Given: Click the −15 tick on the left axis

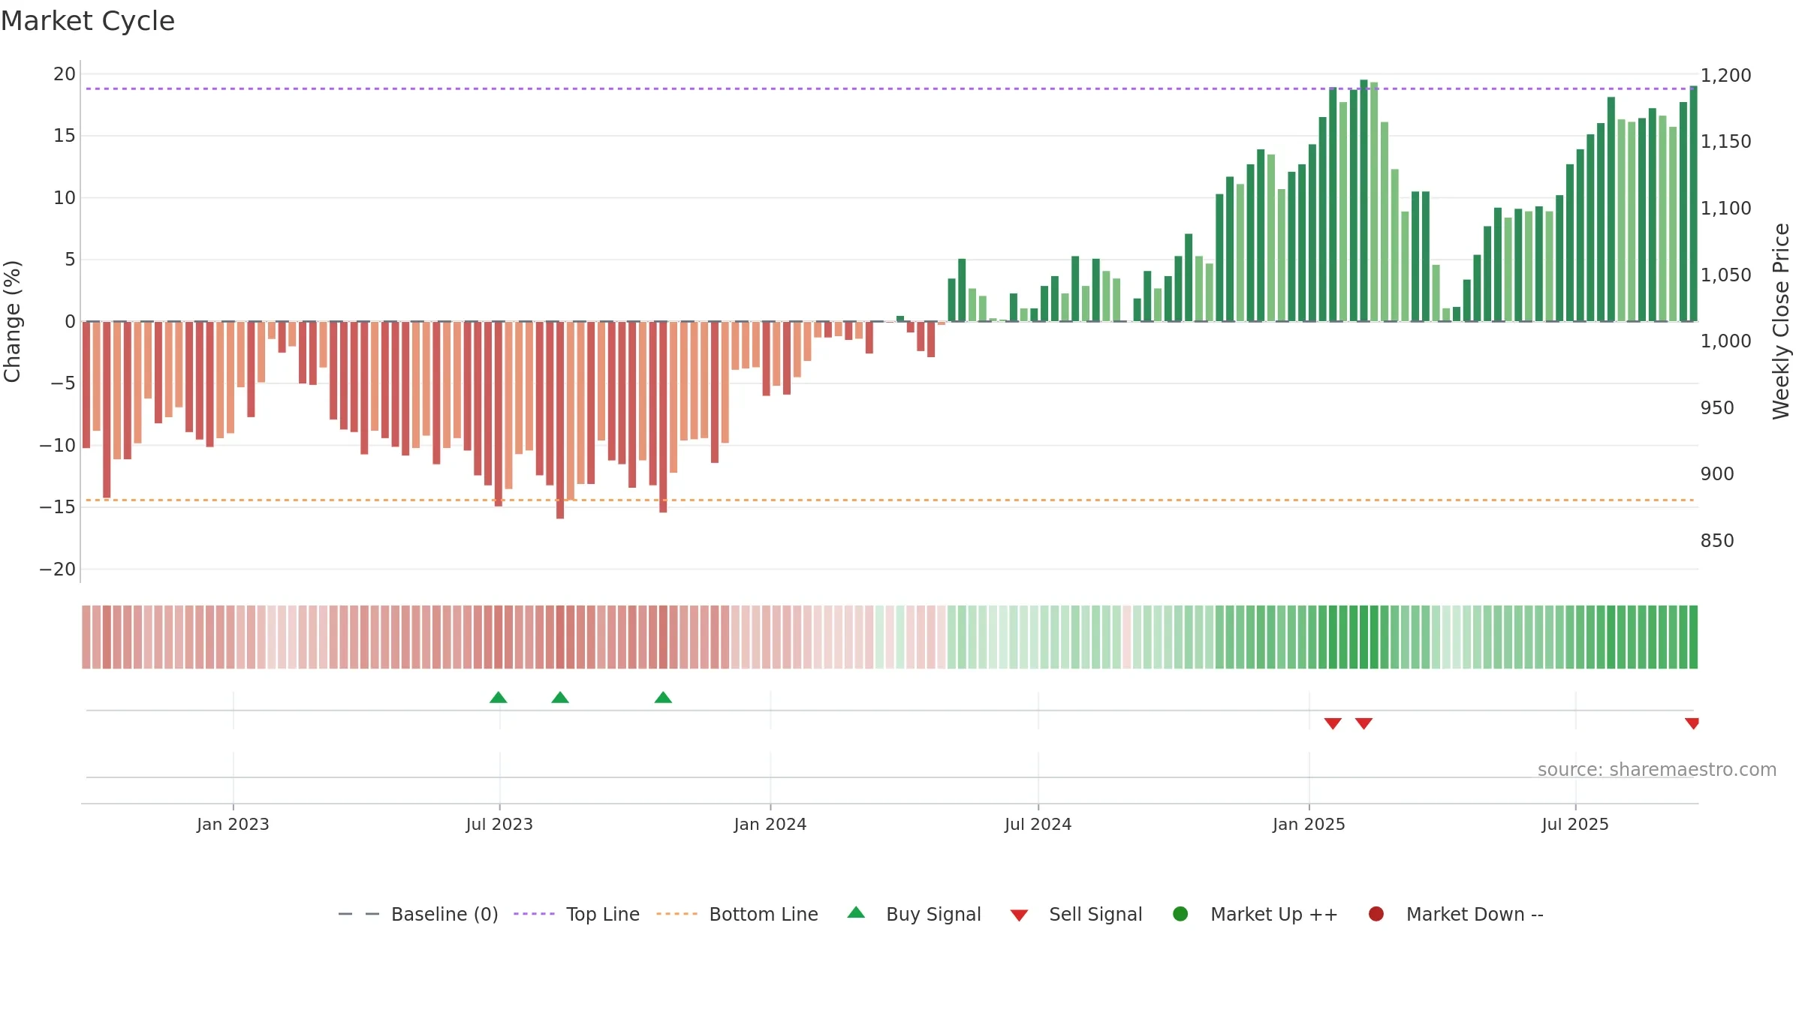Looking at the screenshot, I should click(58, 507).
